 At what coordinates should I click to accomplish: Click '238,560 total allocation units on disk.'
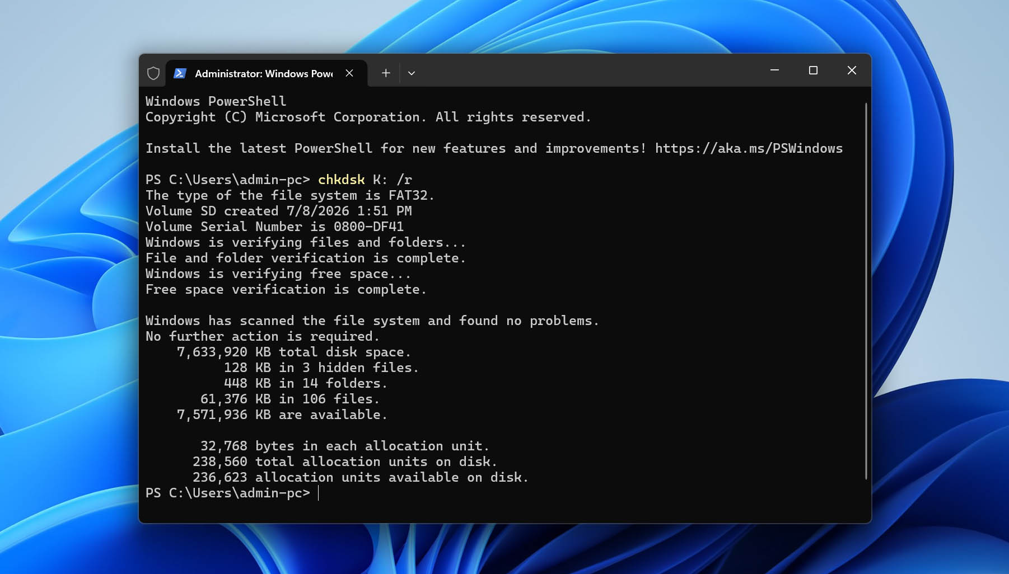click(345, 462)
